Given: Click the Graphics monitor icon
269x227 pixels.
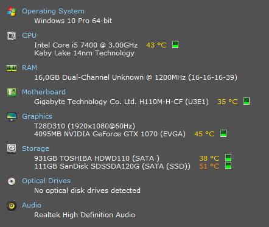Looking at the screenshot, I should pyautogui.click(x=12, y=117).
